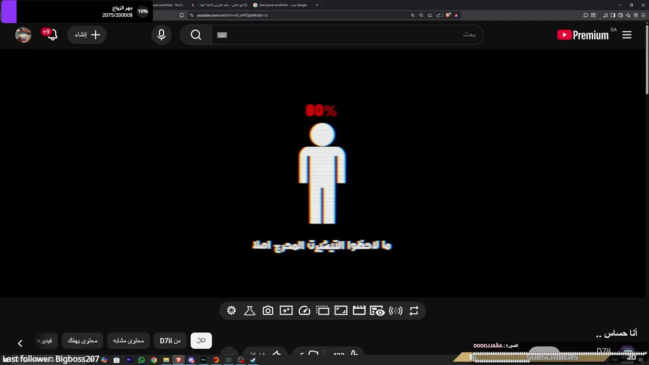Open File Explorer from the taskbar
The image size is (649, 365).
(x=166, y=360)
